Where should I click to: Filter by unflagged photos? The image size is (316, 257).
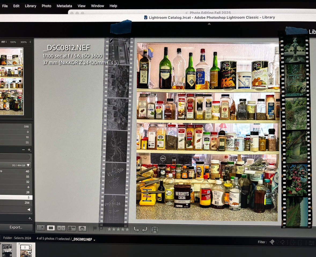pos(278,242)
